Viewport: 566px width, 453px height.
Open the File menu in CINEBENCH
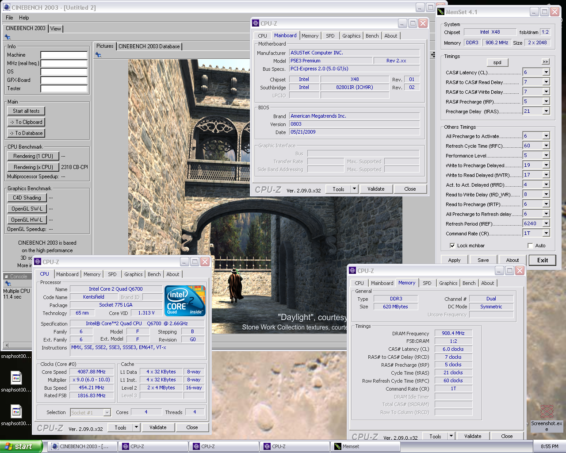coord(9,18)
